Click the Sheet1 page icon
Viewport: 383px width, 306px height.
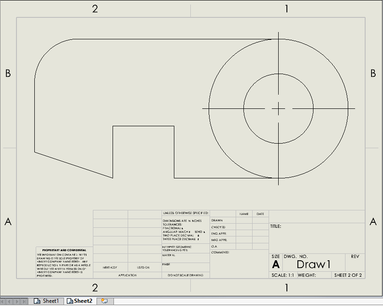tap(37, 301)
